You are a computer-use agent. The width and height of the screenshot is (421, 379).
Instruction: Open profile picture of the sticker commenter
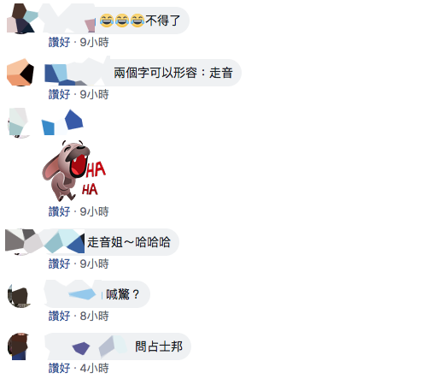[19, 123]
